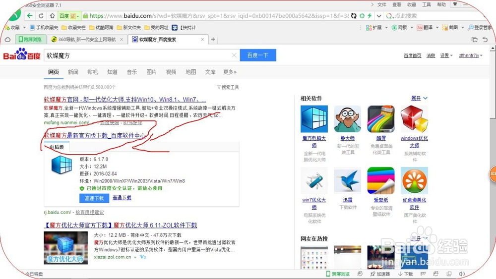Open the 酷屏 software icon
Image resolution: width=496 pixels, height=279 pixels.
pos(381,119)
